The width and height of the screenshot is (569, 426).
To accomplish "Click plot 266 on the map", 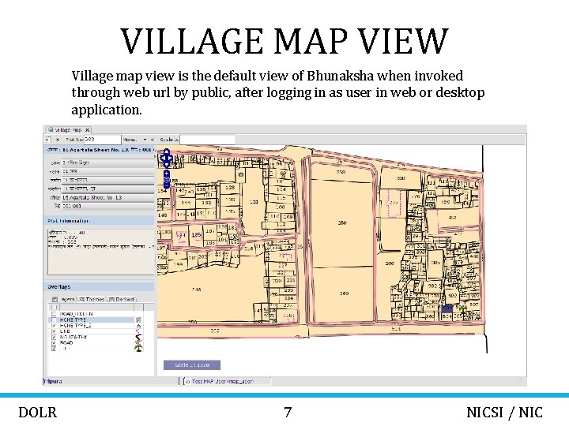I will point(390,263).
